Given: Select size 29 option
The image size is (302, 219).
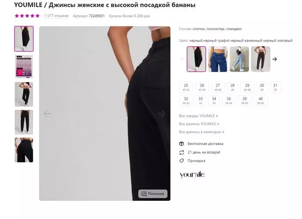Looking at the screenshot, I should point(247,87).
